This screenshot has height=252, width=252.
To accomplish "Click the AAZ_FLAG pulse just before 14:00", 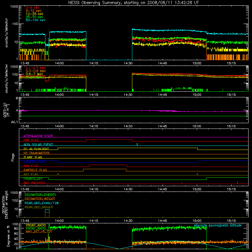I will tap(58, 175).
